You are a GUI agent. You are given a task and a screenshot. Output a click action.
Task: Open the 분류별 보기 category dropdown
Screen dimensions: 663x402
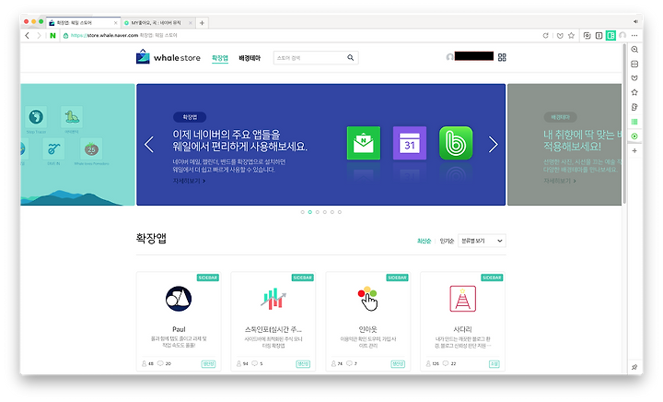[x=482, y=241]
